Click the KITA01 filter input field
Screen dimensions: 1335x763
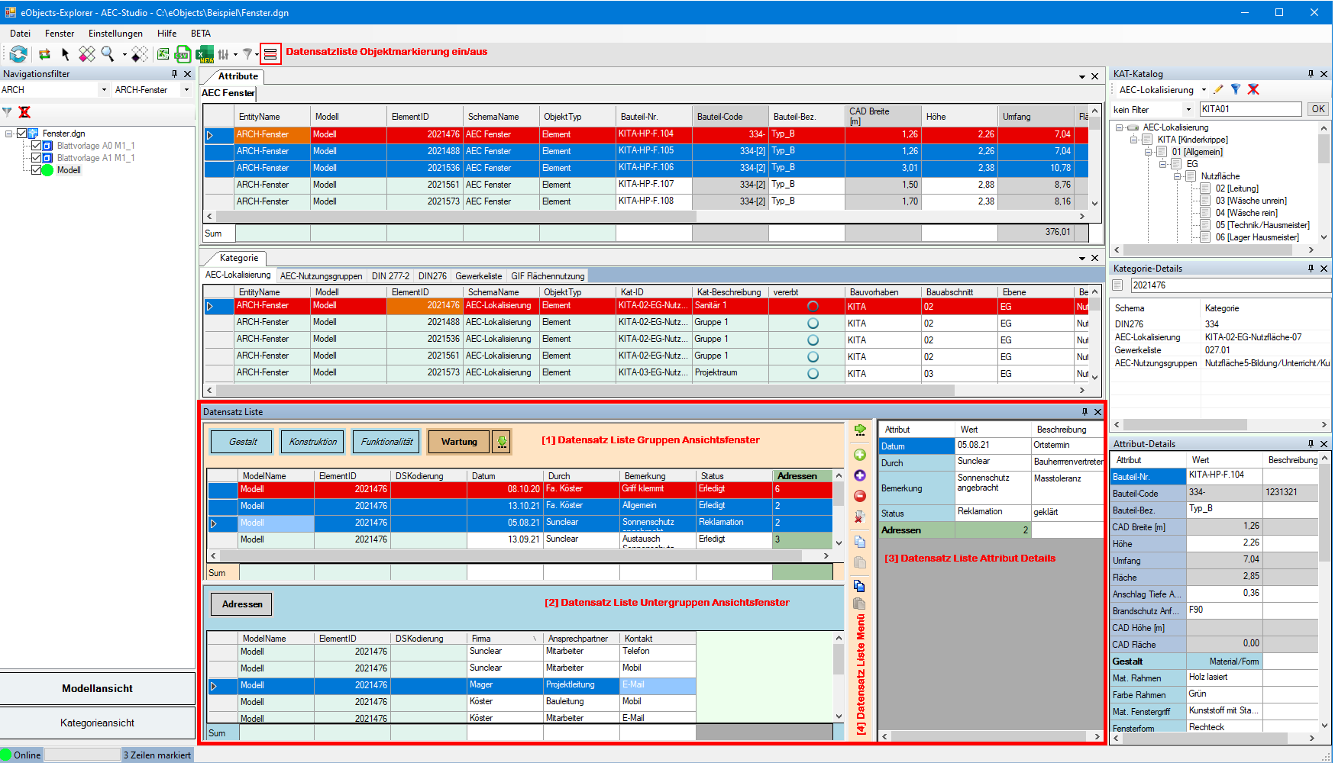click(1250, 109)
